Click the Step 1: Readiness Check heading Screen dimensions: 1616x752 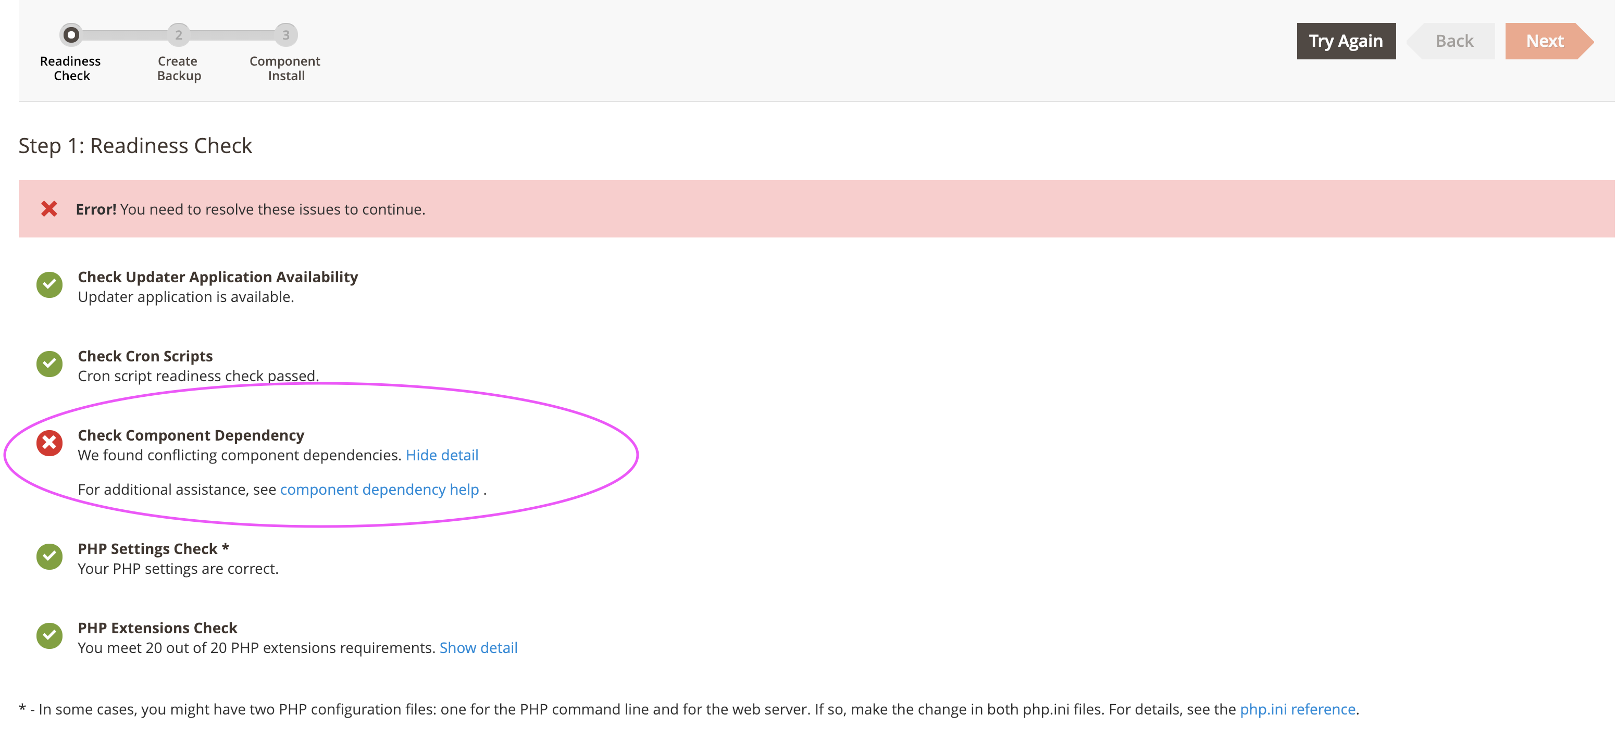coord(135,145)
